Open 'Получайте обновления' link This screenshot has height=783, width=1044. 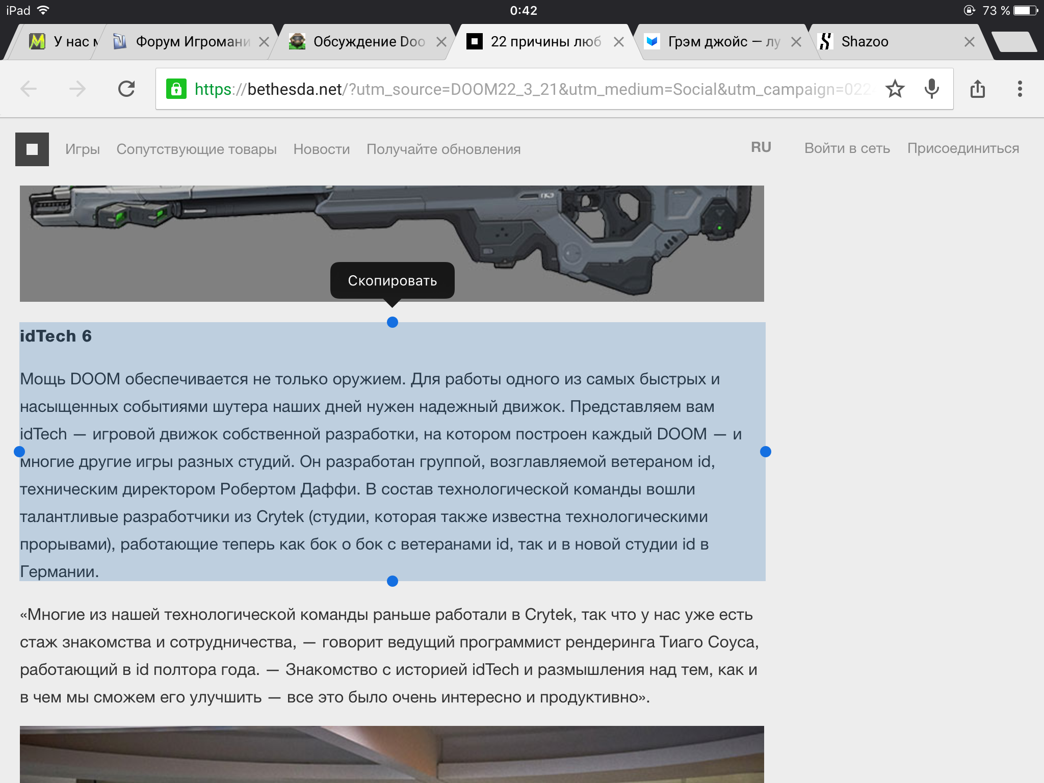click(443, 149)
